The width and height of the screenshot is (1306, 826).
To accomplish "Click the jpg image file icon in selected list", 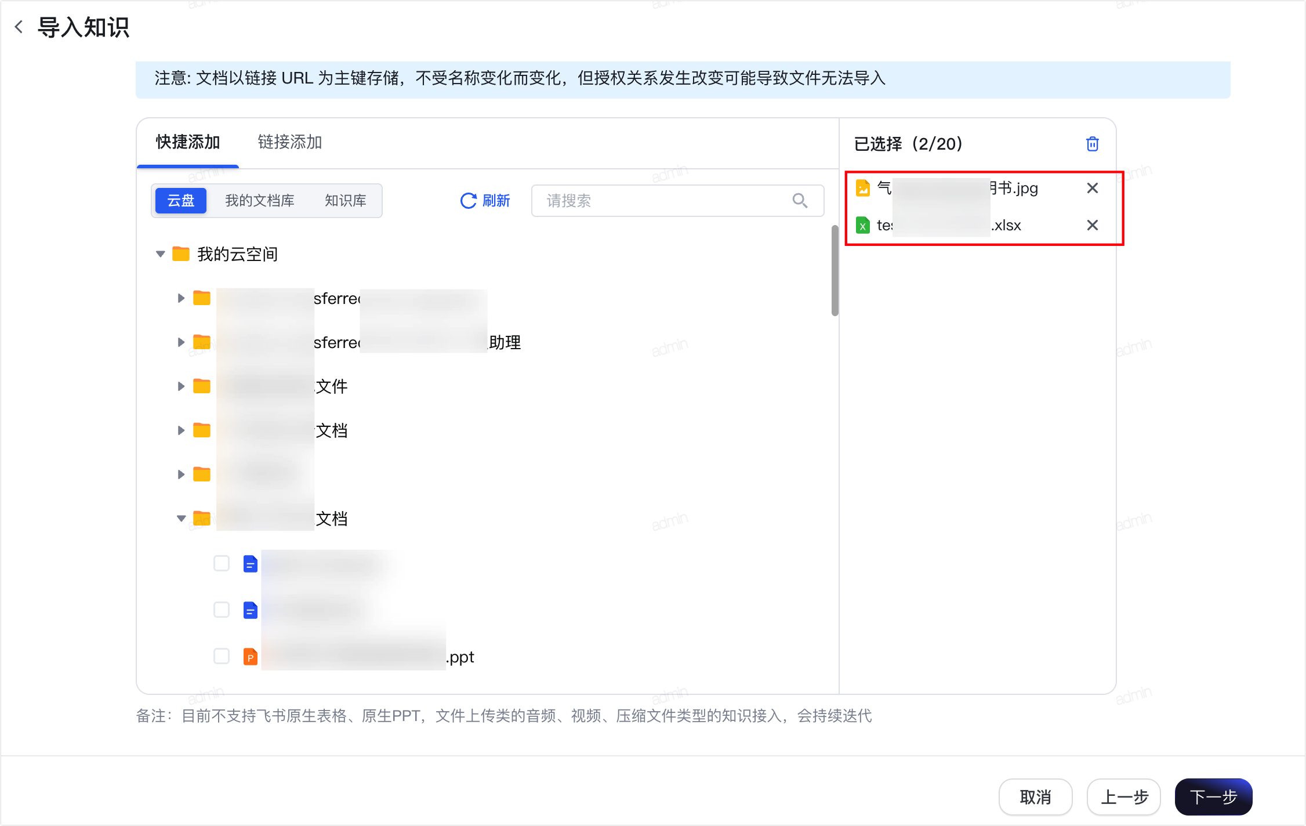I will [x=863, y=188].
